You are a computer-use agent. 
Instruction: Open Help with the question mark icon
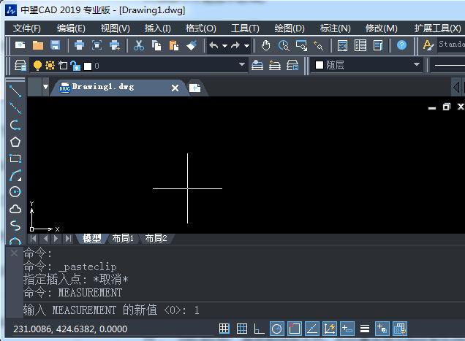tap(401, 45)
